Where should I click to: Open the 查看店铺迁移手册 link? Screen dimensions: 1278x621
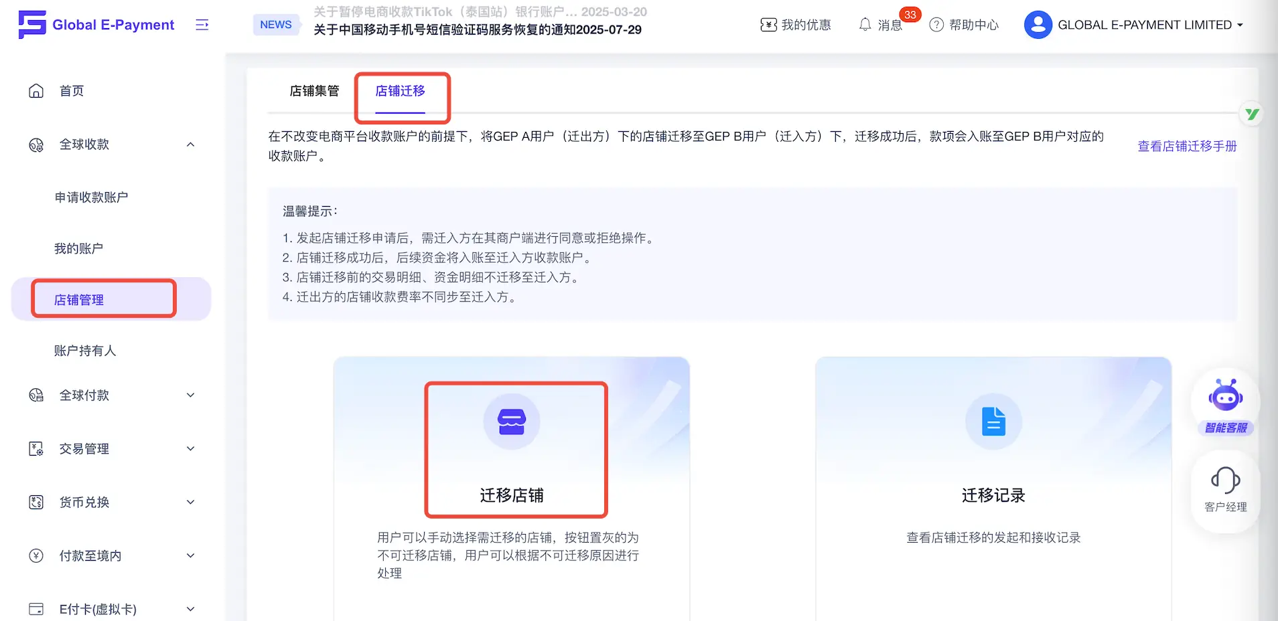[1187, 146]
